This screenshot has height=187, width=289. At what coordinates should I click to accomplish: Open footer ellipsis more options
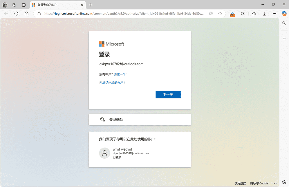point(274,184)
